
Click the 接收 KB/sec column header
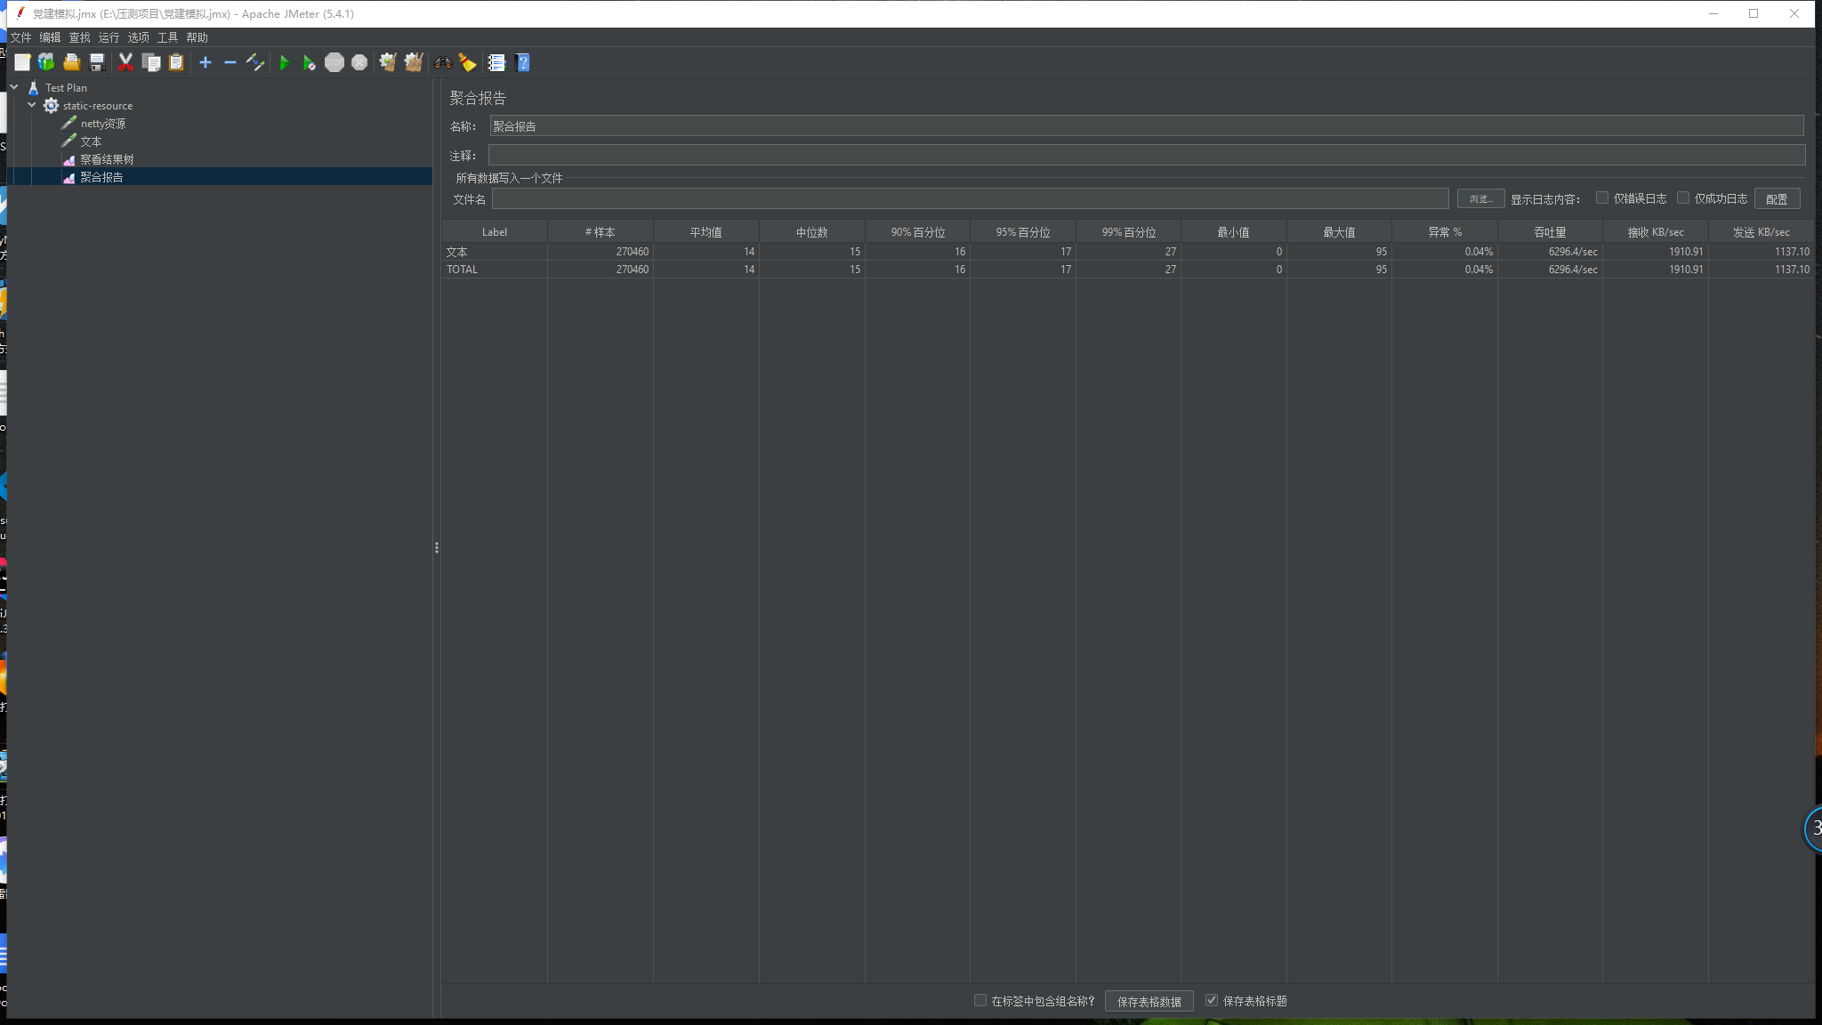pyautogui.click(x=1656, y=232)
